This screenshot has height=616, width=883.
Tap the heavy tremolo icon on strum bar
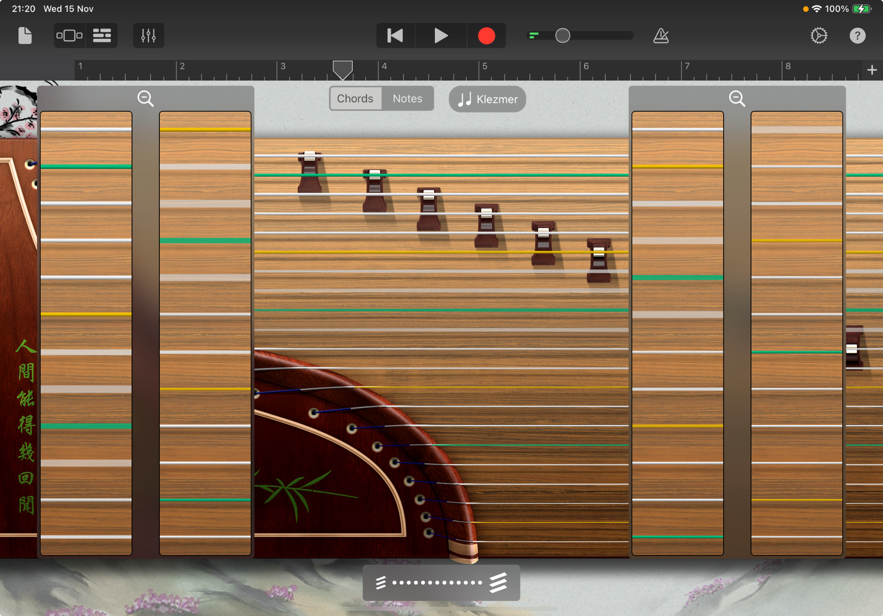[x=498, y=582]
